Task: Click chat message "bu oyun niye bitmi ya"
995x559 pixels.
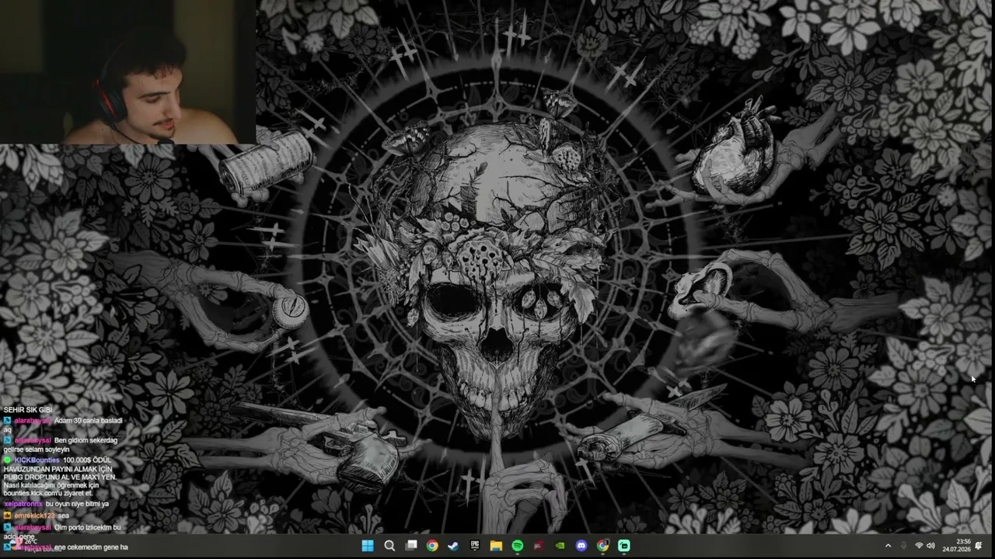Action: point(77,504)
